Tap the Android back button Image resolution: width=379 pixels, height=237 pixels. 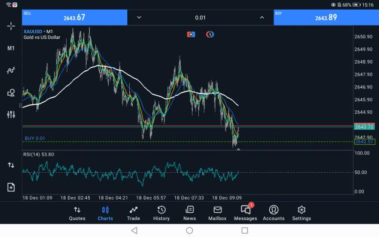pos(135,230)
